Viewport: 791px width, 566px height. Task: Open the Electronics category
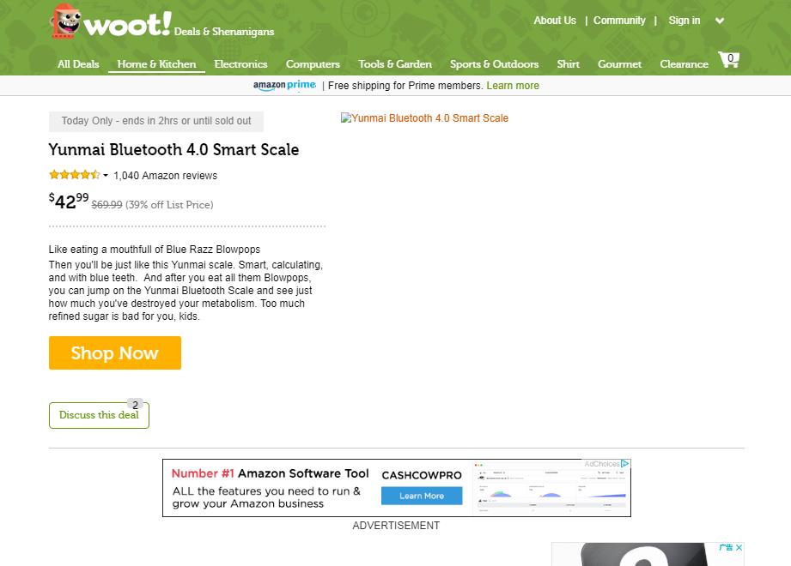[240, 64]
